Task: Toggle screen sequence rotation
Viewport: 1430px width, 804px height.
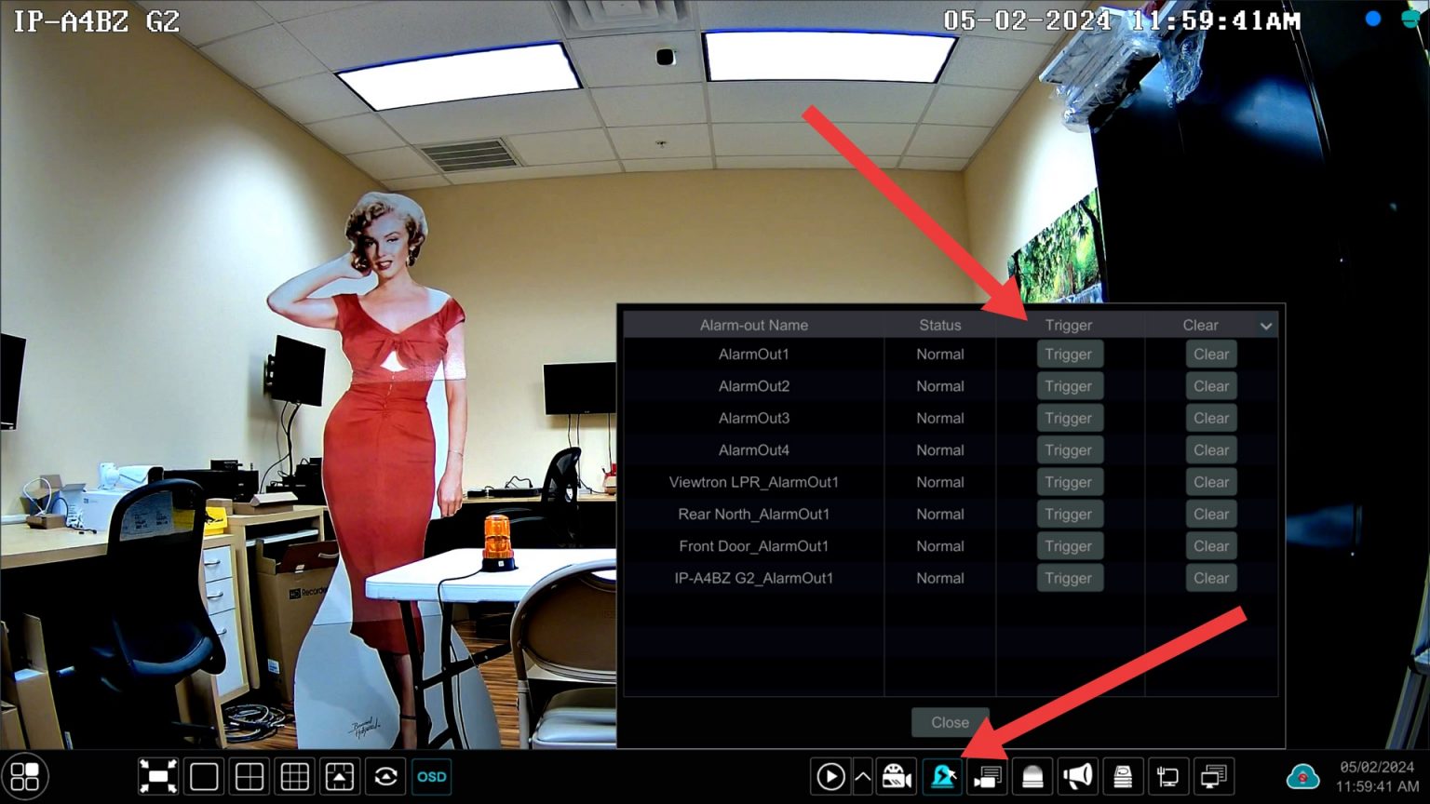Action: 385,775
